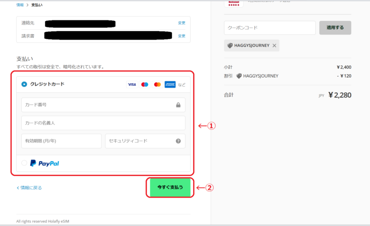
Task: Click the JPY currency label
Action: click(322, 96)
